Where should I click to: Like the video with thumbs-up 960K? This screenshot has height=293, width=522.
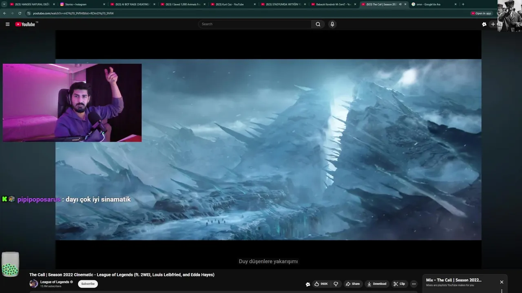[321, 284]
